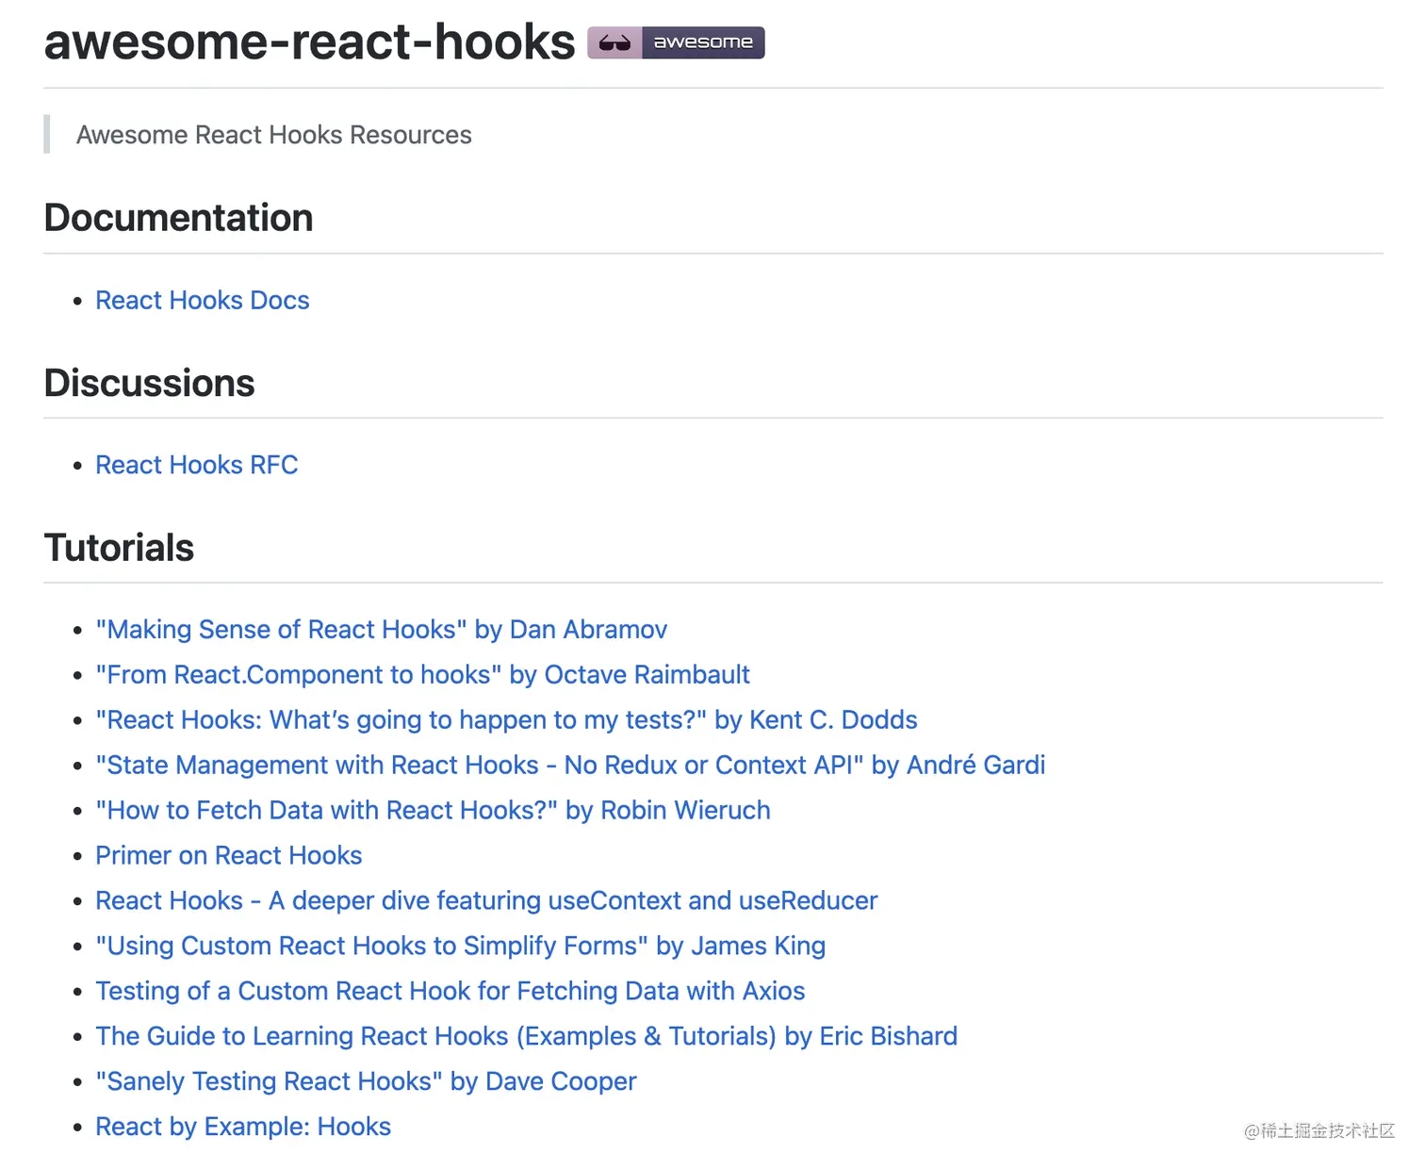
Task: Open "From React.Component to hooks" by Octave Raimbault
Action: click(423, 674)
